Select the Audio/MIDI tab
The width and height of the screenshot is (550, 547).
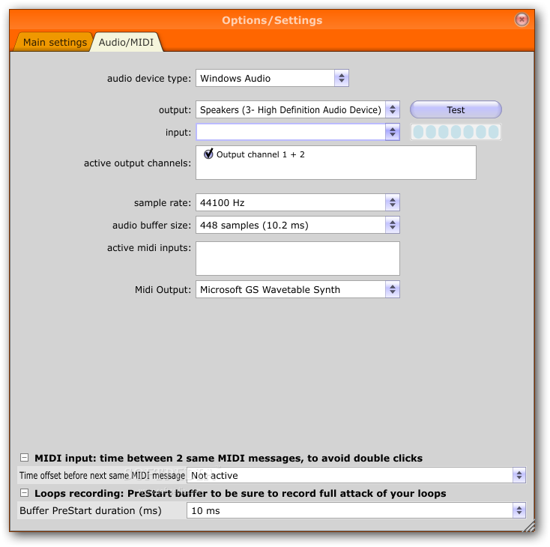(x=127, y=42)
